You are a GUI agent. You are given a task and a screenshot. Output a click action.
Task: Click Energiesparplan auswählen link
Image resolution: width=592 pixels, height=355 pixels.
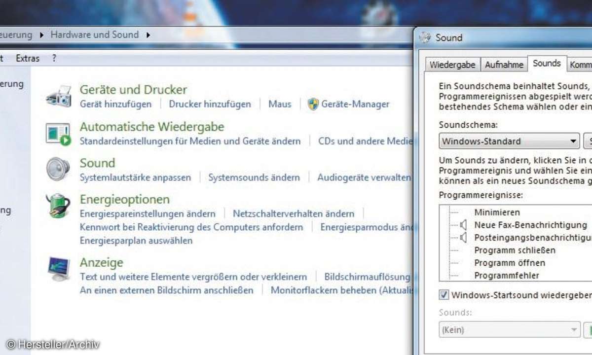click(x=136, y=241)
